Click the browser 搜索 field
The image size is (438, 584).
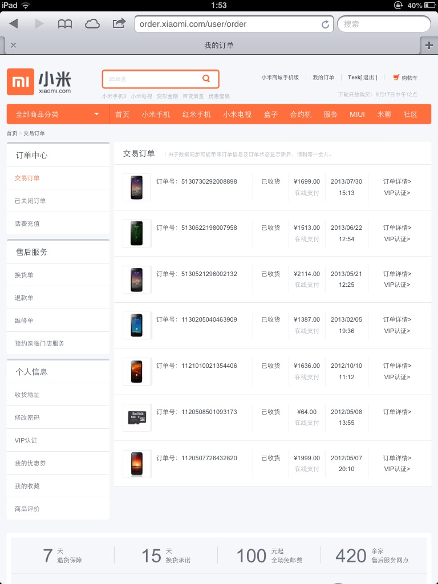tap(384, 24)
